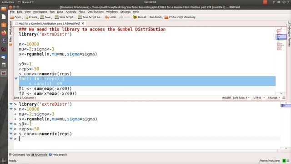Open the Run menu
Viewport: 291px width, 164px height.
52,12
